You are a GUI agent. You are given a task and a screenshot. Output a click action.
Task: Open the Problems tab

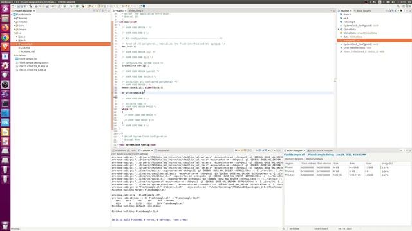click(119, 151)
